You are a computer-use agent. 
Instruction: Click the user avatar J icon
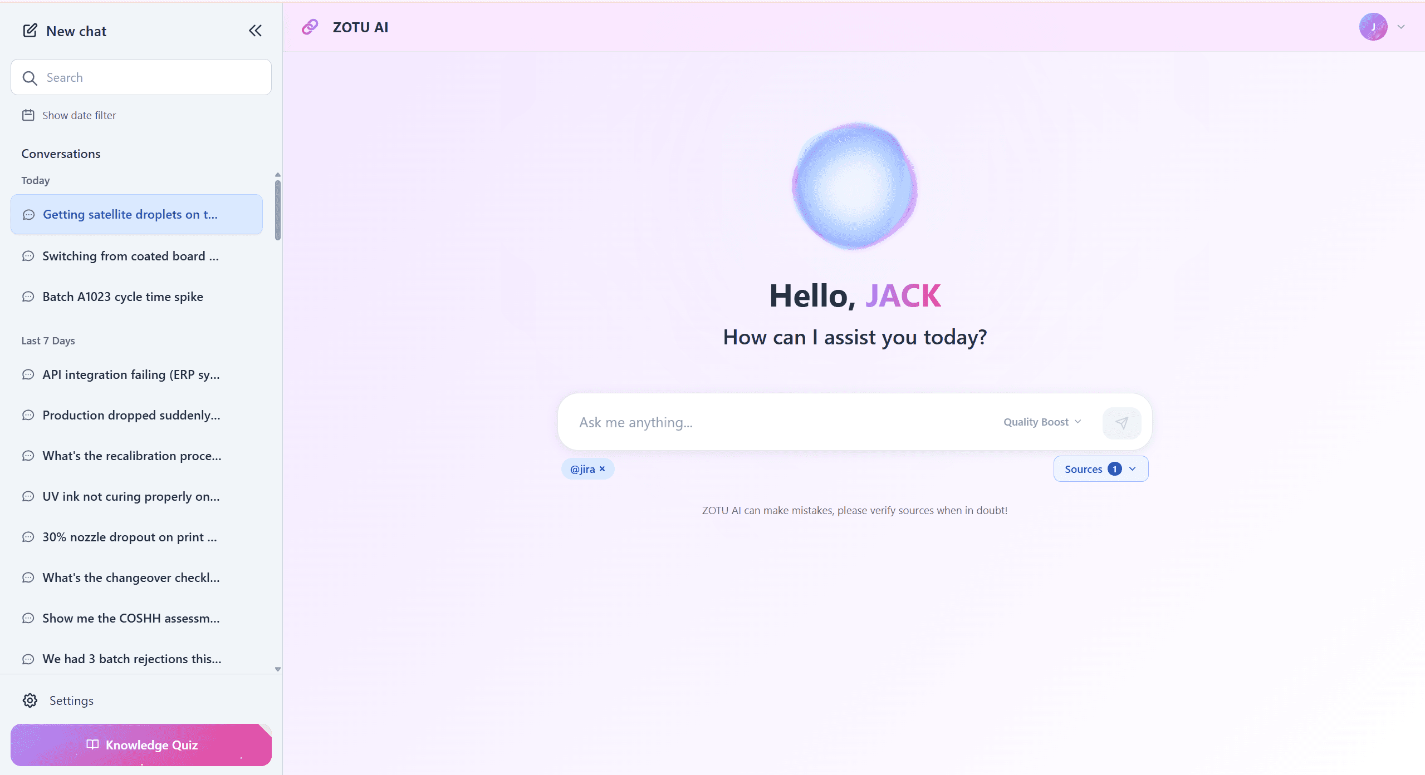click(1373, 27)
